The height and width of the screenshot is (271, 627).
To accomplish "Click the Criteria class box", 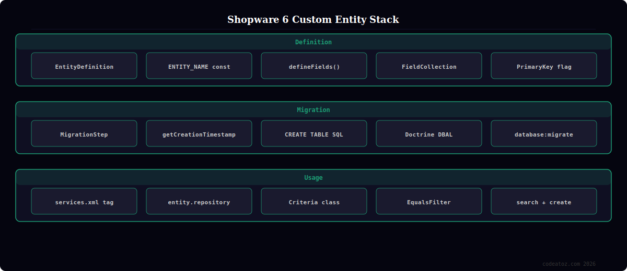I will tap(314, 201).
